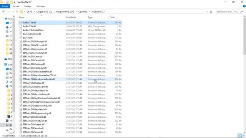Go up one folder level arrow
Screen dimensions: 246x138
pos(17,11)
